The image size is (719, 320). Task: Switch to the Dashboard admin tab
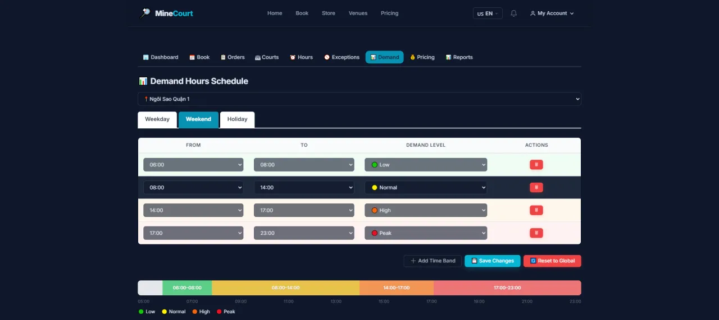point(161,57)
